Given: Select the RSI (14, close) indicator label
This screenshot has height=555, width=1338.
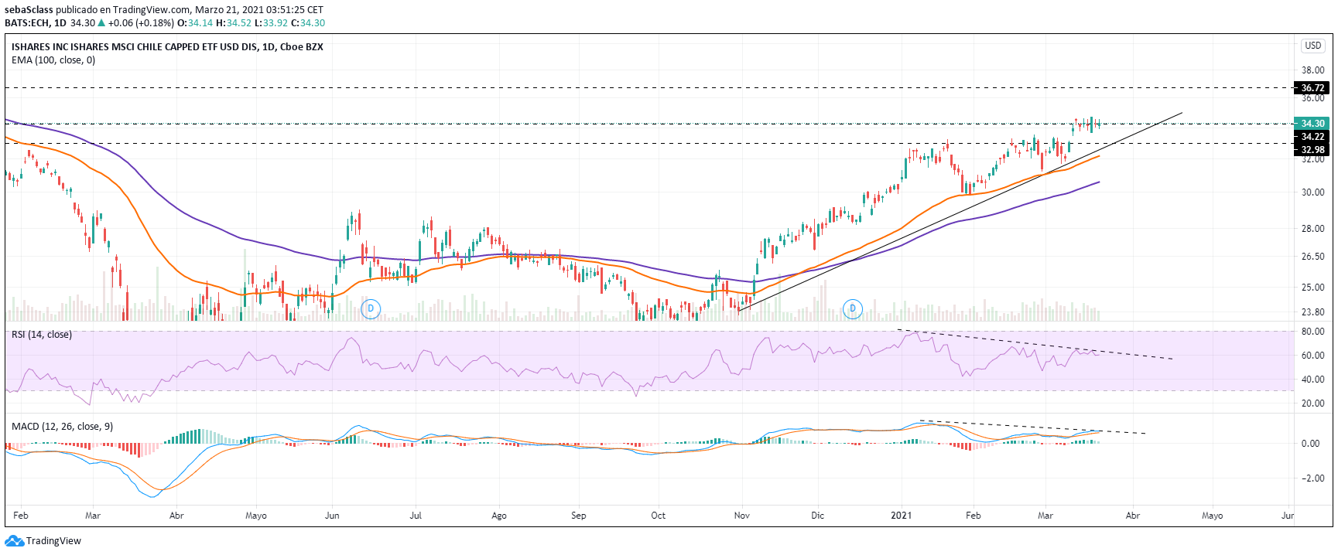Looking at the screenshot, I should [x=42, y=335].
